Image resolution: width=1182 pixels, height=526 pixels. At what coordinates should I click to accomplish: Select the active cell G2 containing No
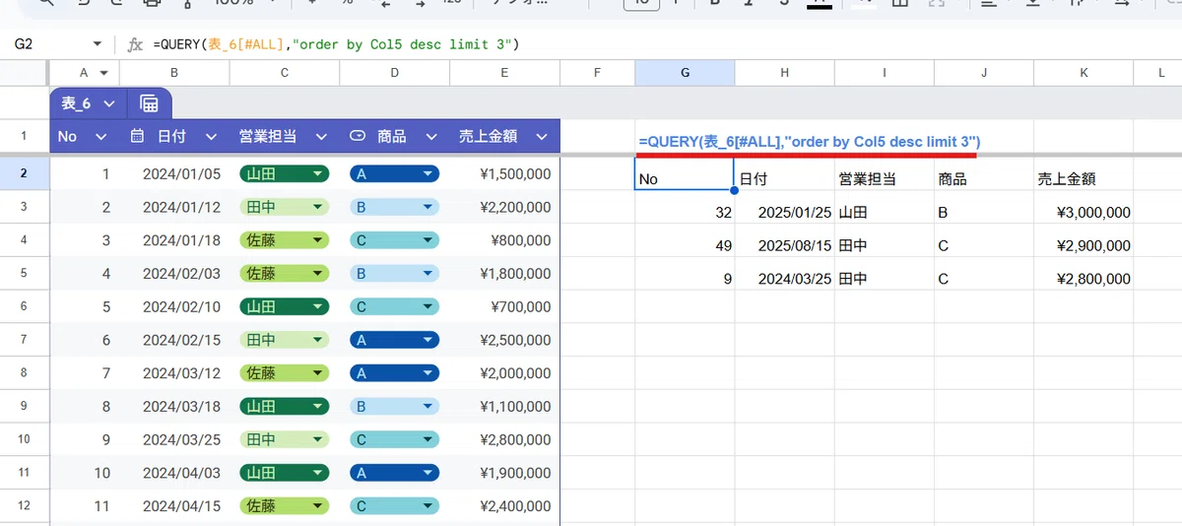(685, 174)
